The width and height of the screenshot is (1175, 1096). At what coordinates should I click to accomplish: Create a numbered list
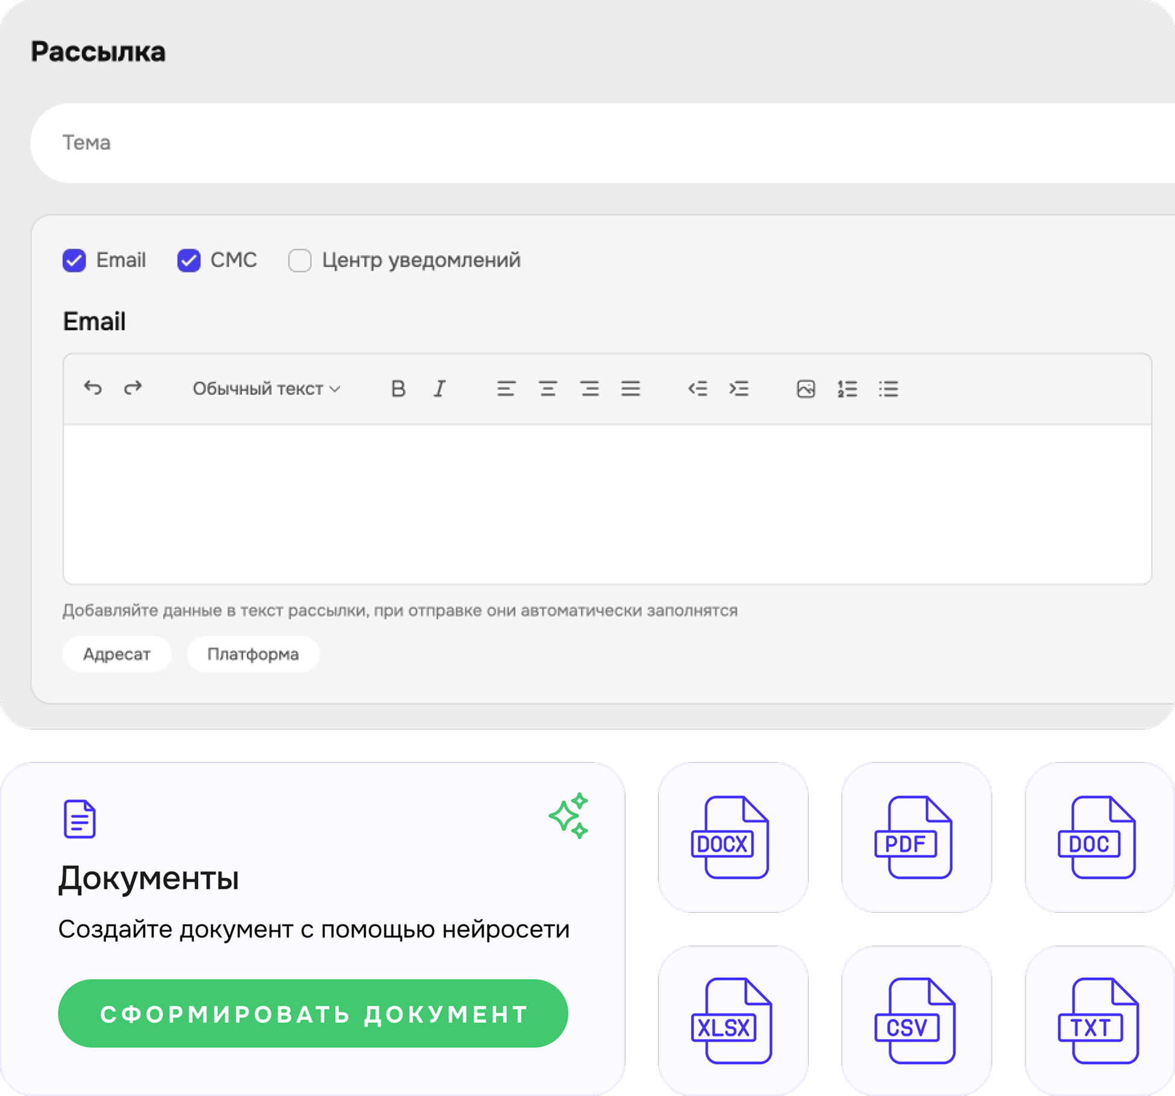point(847,389)
